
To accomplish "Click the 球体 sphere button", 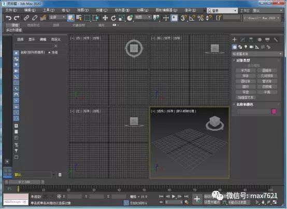I will click(246, 76).
